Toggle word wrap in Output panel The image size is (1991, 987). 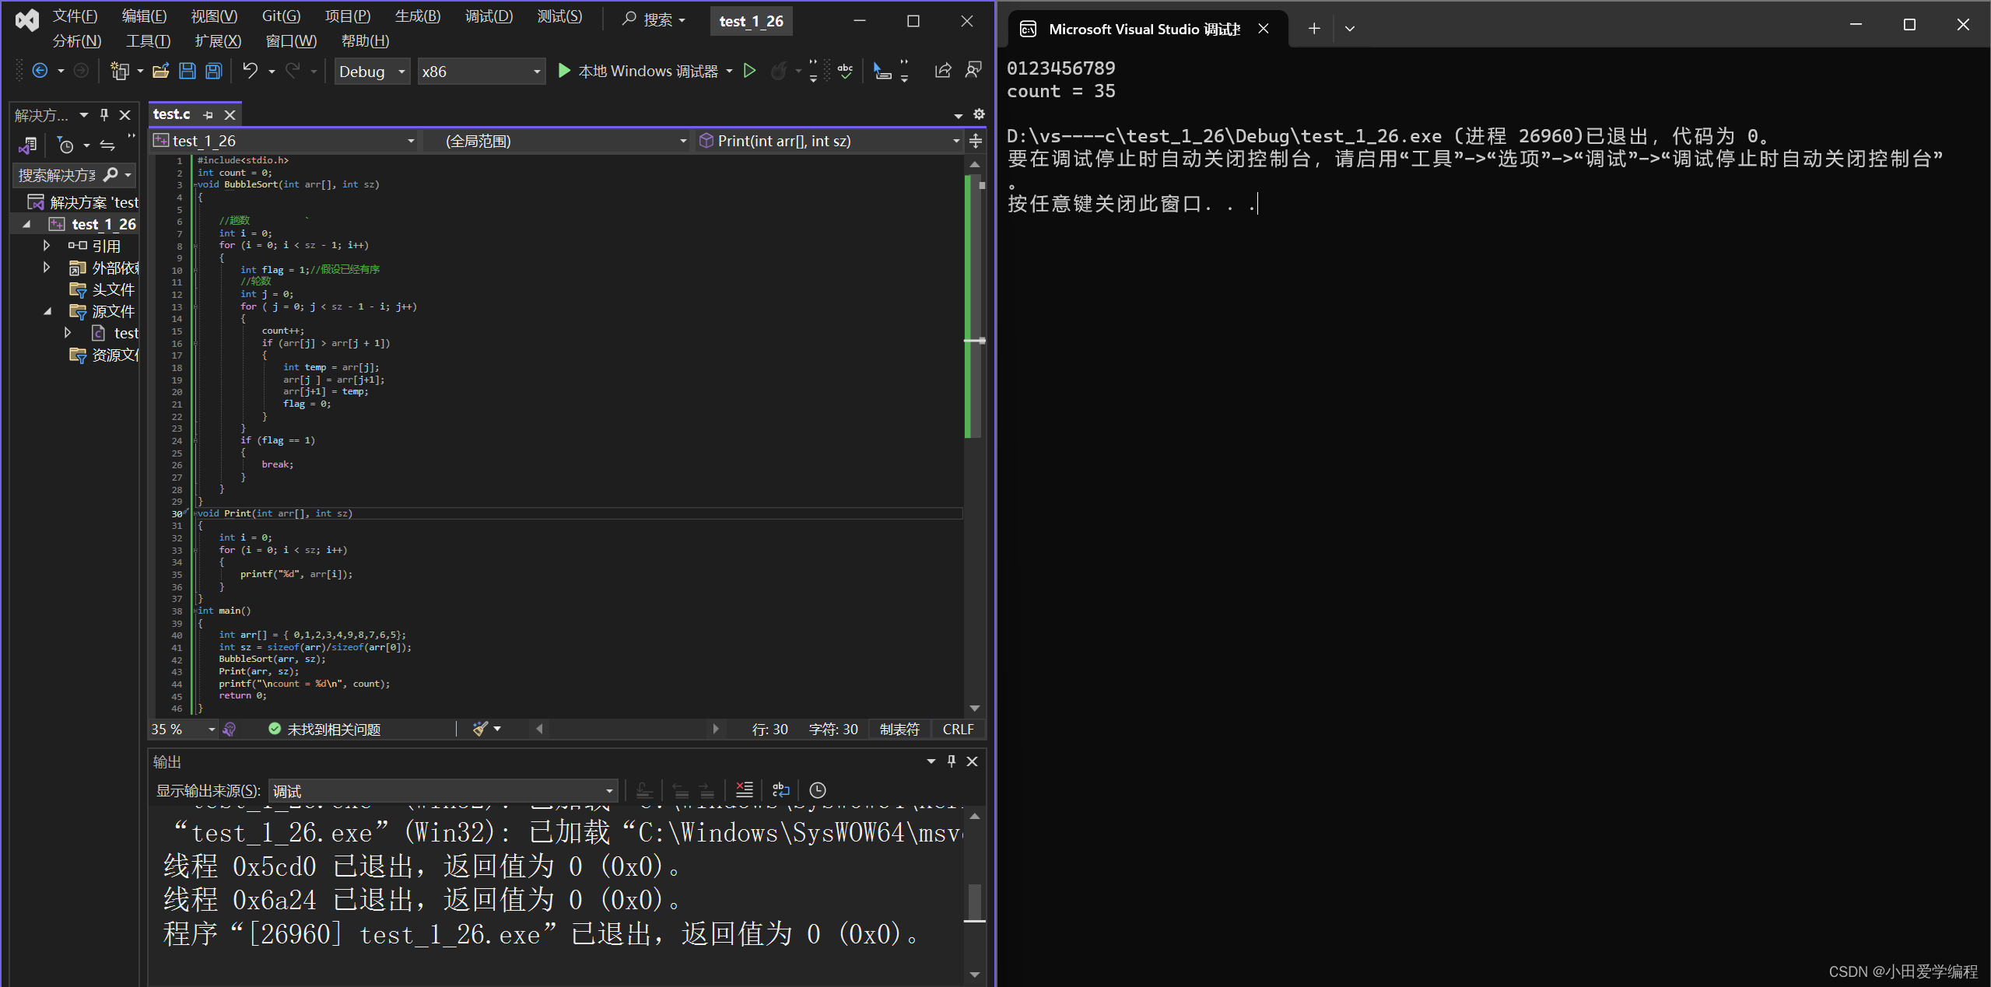pyautogui.click(x=780, y=790)
